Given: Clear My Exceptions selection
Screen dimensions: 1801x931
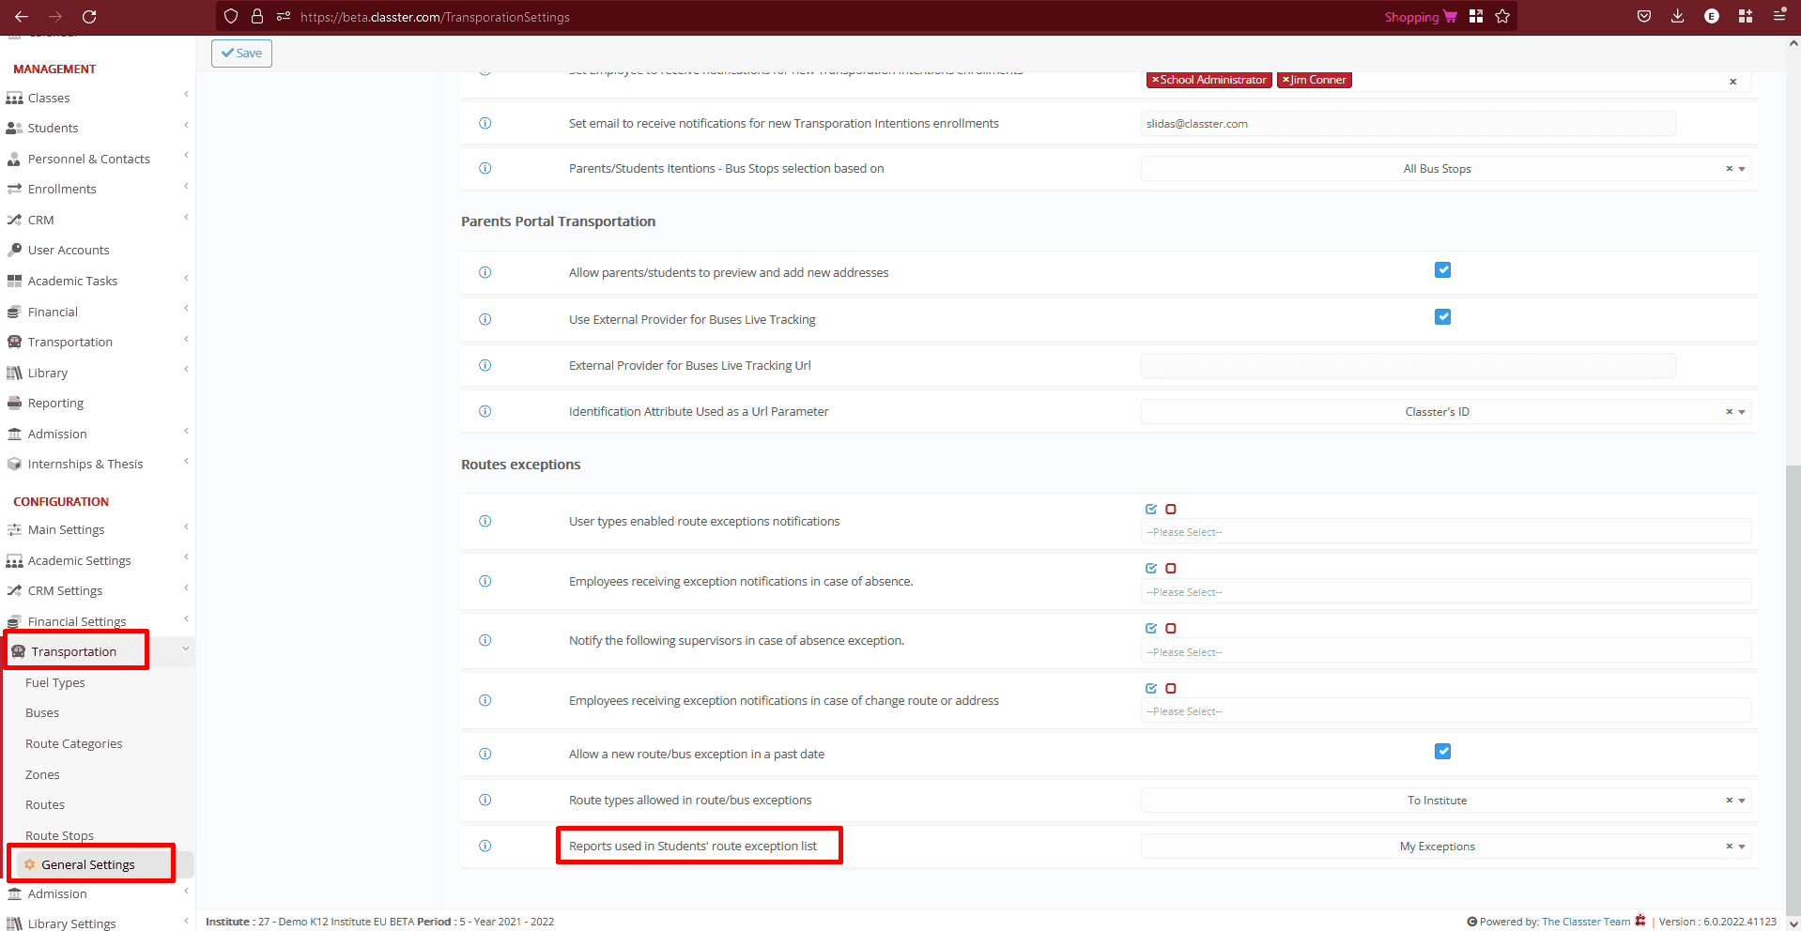Looking at the screenshot, I should 1729,847.
